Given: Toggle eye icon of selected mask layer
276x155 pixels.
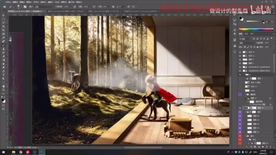Looking at the screenshot, I should click(x=240, y=108).
